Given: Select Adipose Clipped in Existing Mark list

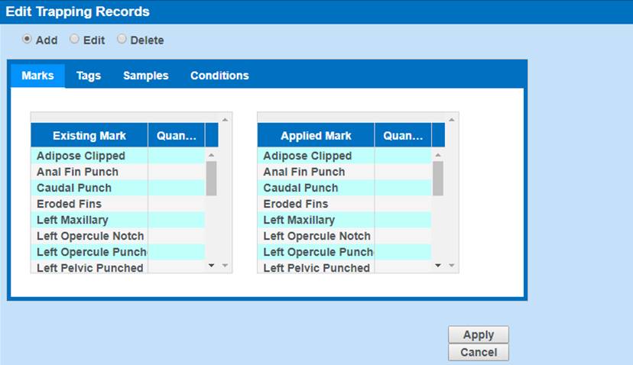Looking at the screenshot, I should [x=81, y=156].
